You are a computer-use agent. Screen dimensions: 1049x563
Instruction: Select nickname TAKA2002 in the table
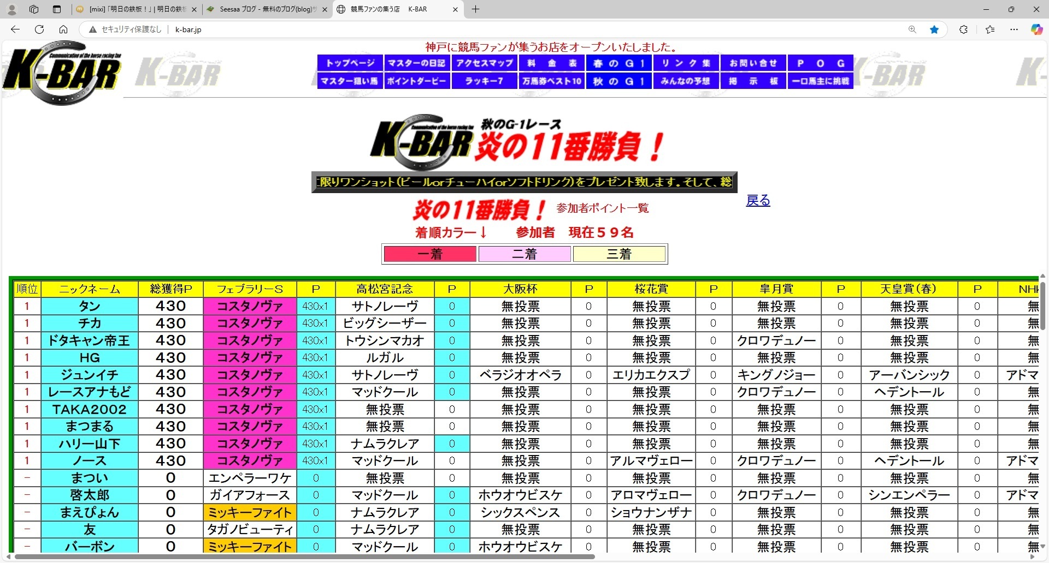pos(90,410)
